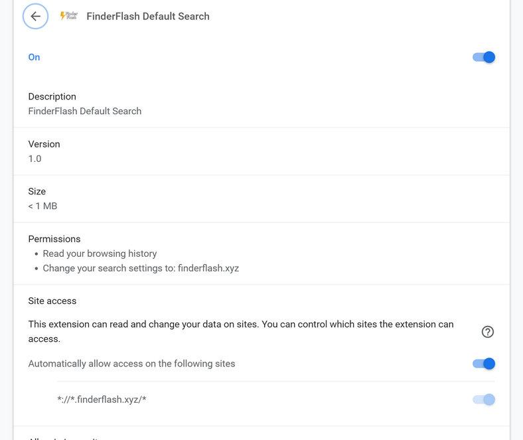The width and height of the screenshot is (523, 440).
Task: Toggle automatically allow access on sites
Action: point(484,364)
